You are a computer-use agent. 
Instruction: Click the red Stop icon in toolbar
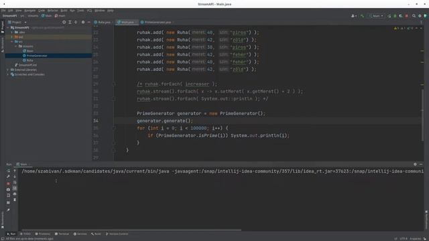(407, 16)
